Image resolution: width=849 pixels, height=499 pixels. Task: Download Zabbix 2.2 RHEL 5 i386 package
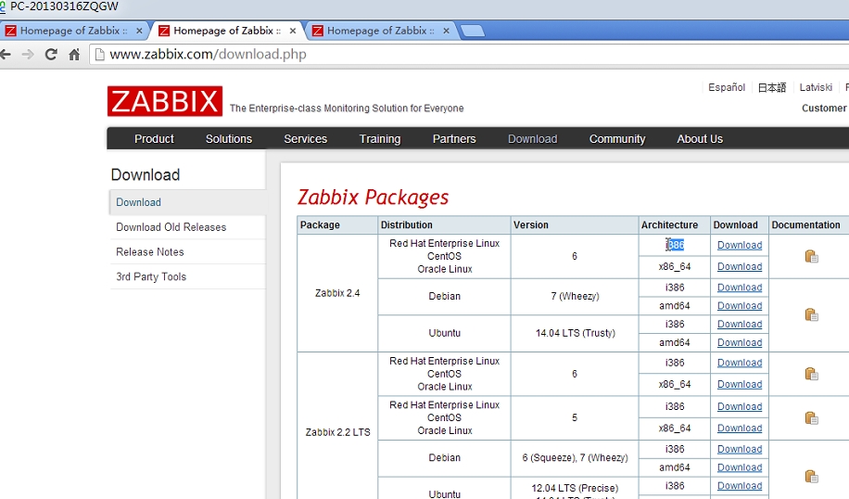click(740, 406)
